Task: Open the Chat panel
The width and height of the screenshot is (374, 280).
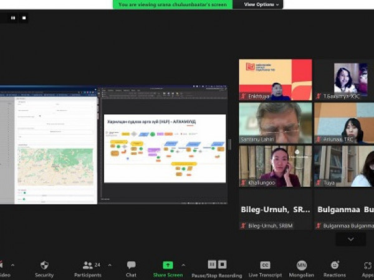Action: 131,265
